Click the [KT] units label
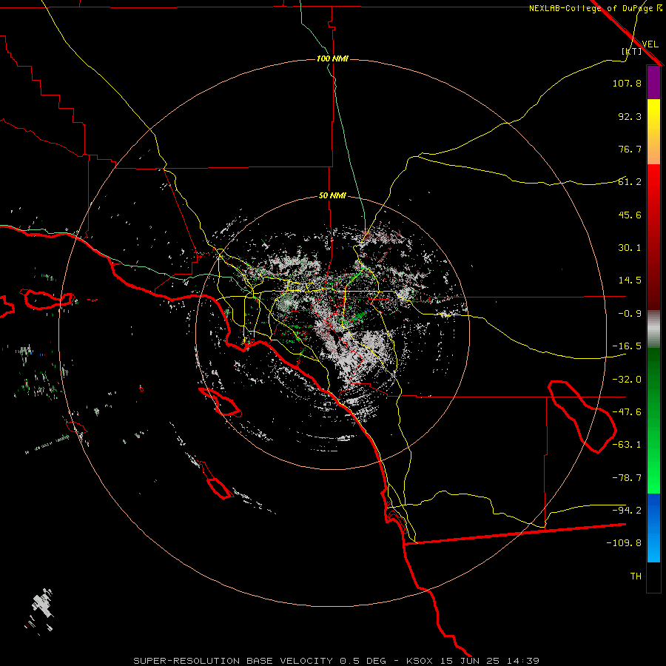The image size is (666, 666). 632,51
